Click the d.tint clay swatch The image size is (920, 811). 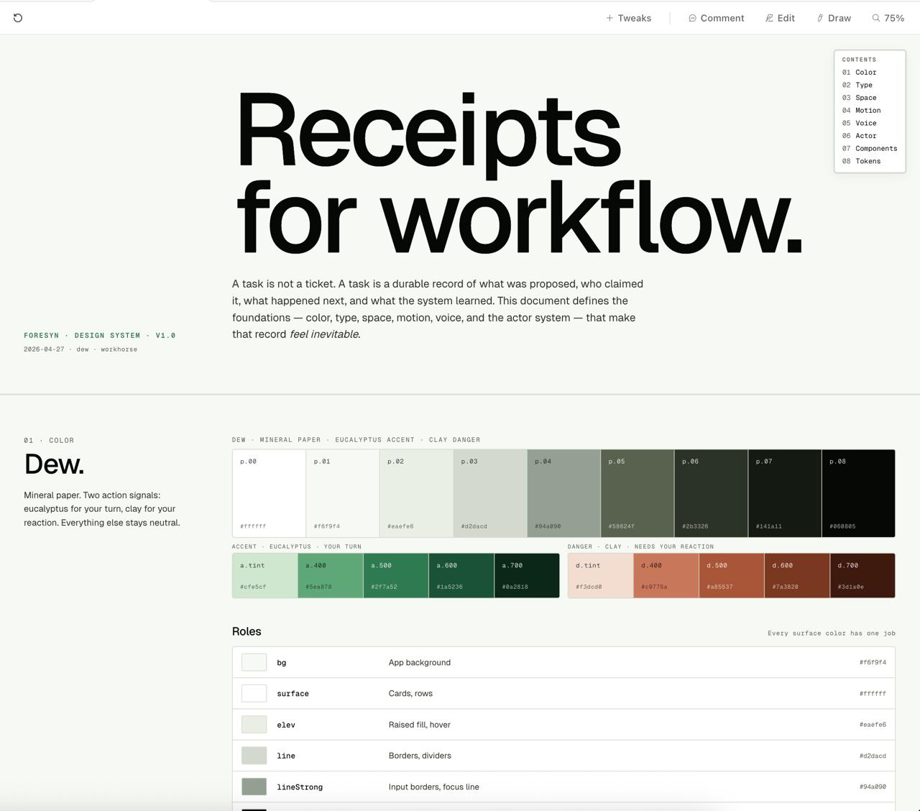tap(600, 576)
